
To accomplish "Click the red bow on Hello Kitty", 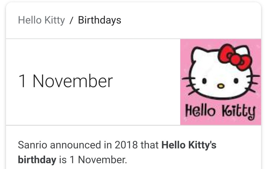I will 235,57.
